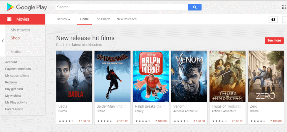Viewport: 287px width, 132px height.
Task: Click Ralph Breaks the Internet title text
Action: pyautogui.click(x=150, y=106)
